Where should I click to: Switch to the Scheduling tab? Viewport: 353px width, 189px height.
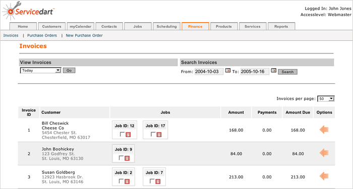[x=166, y=26]
